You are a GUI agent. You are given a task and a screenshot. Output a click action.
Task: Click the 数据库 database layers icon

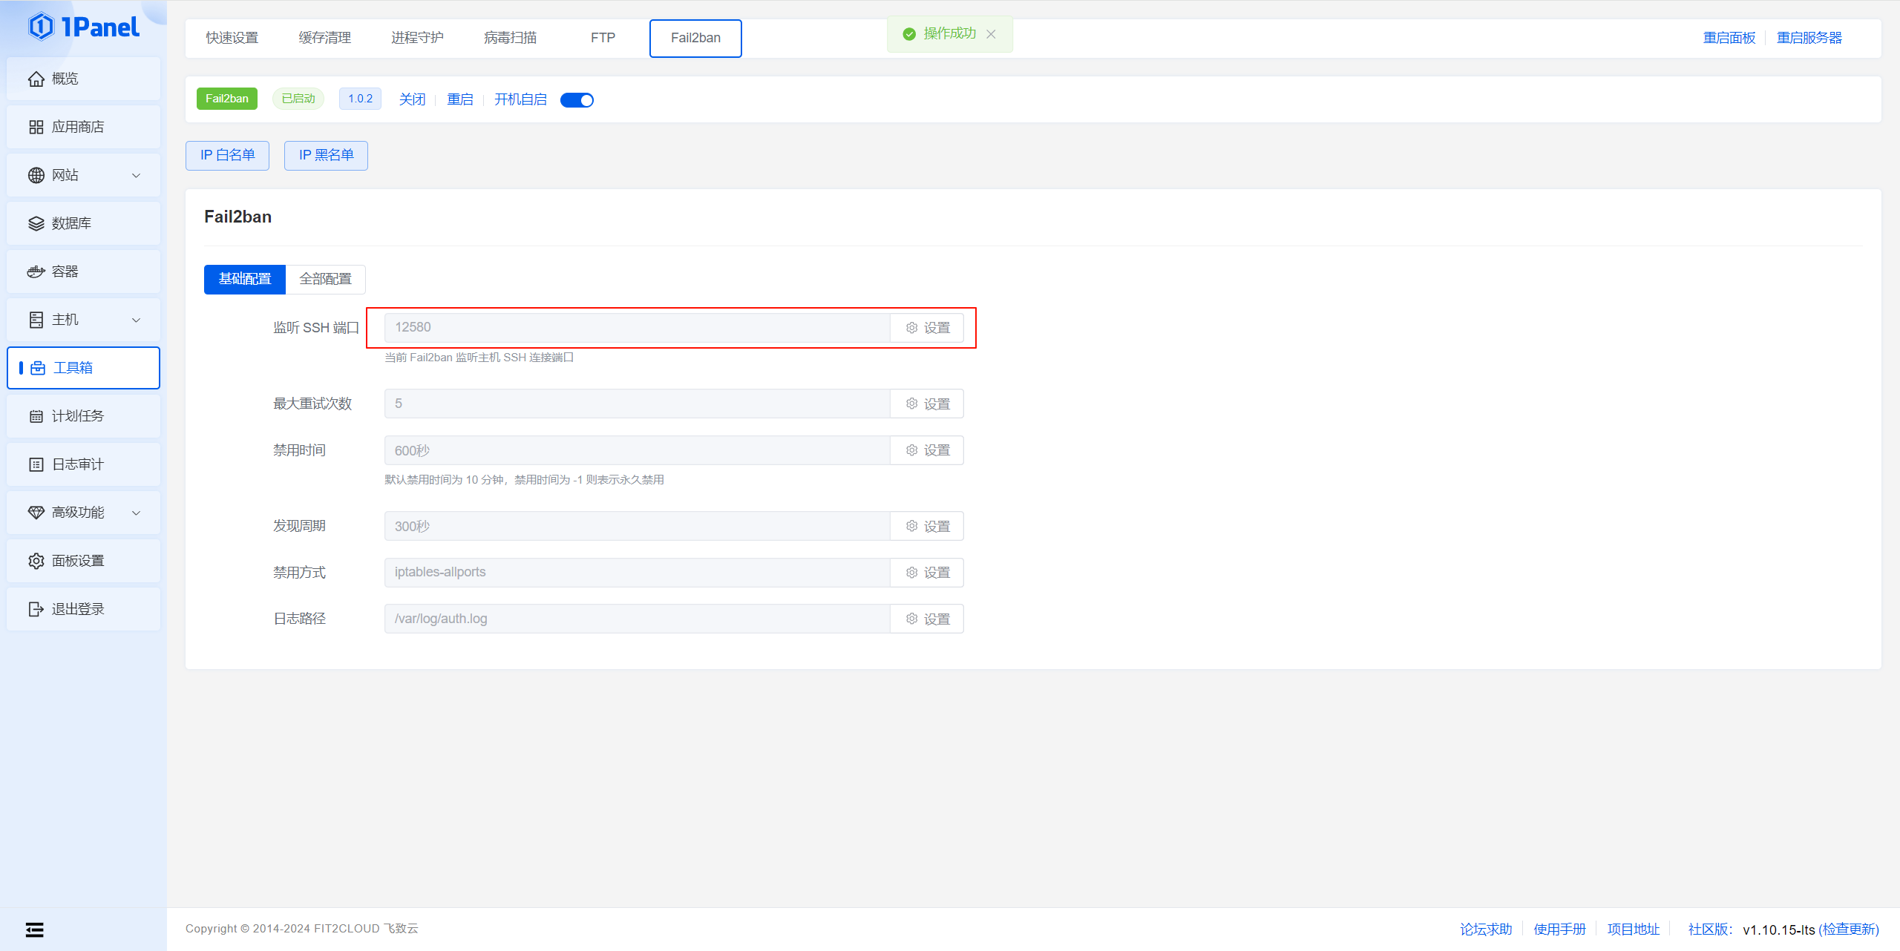pyautogui.click(x=36, y=223)
